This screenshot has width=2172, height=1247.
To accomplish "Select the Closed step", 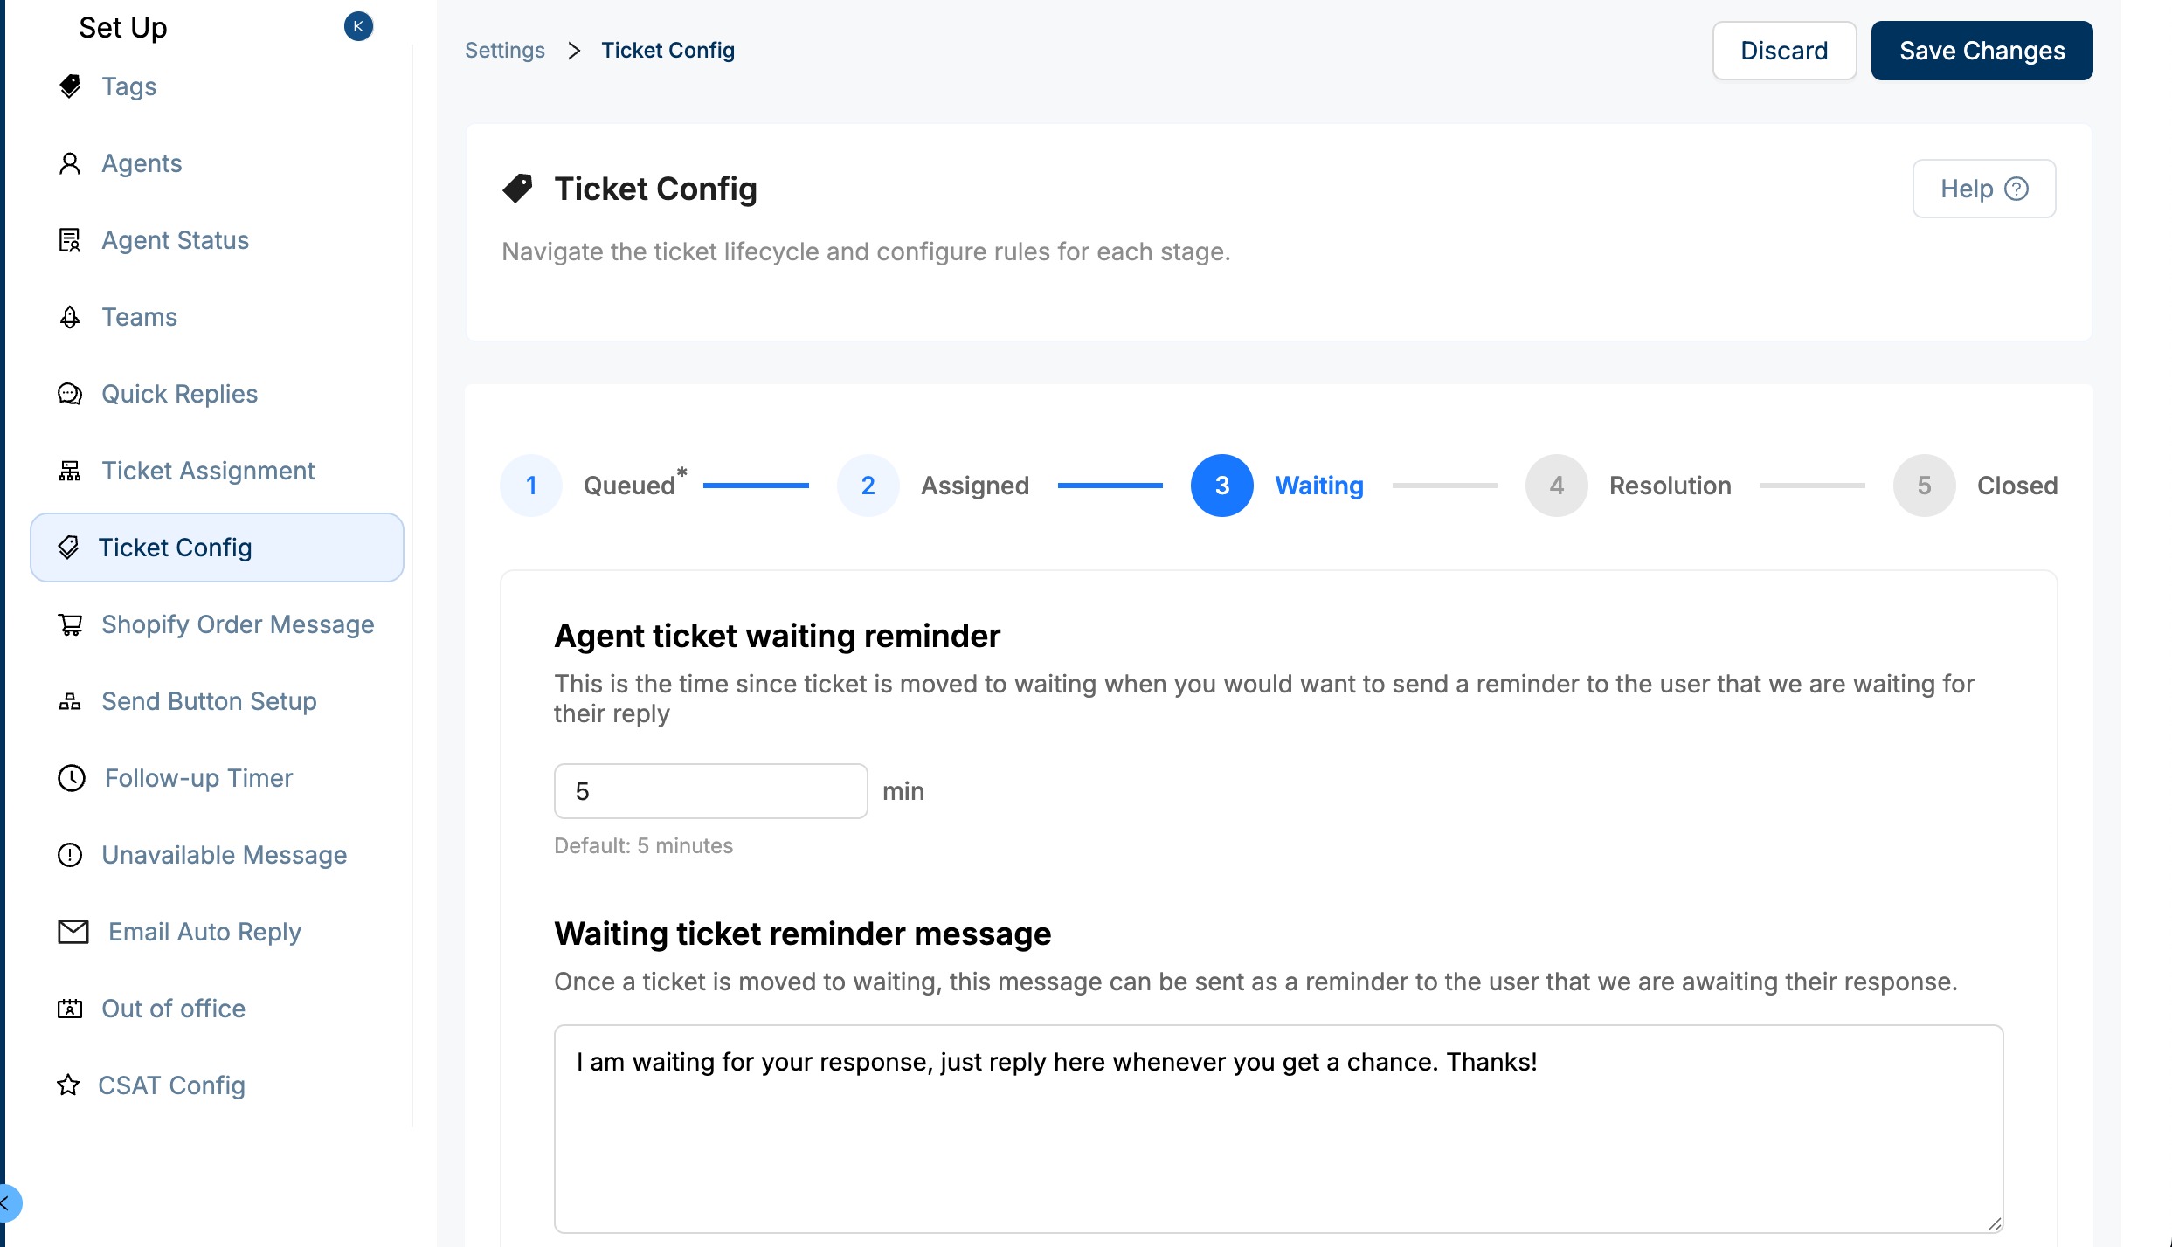I will coord(1925,486).
